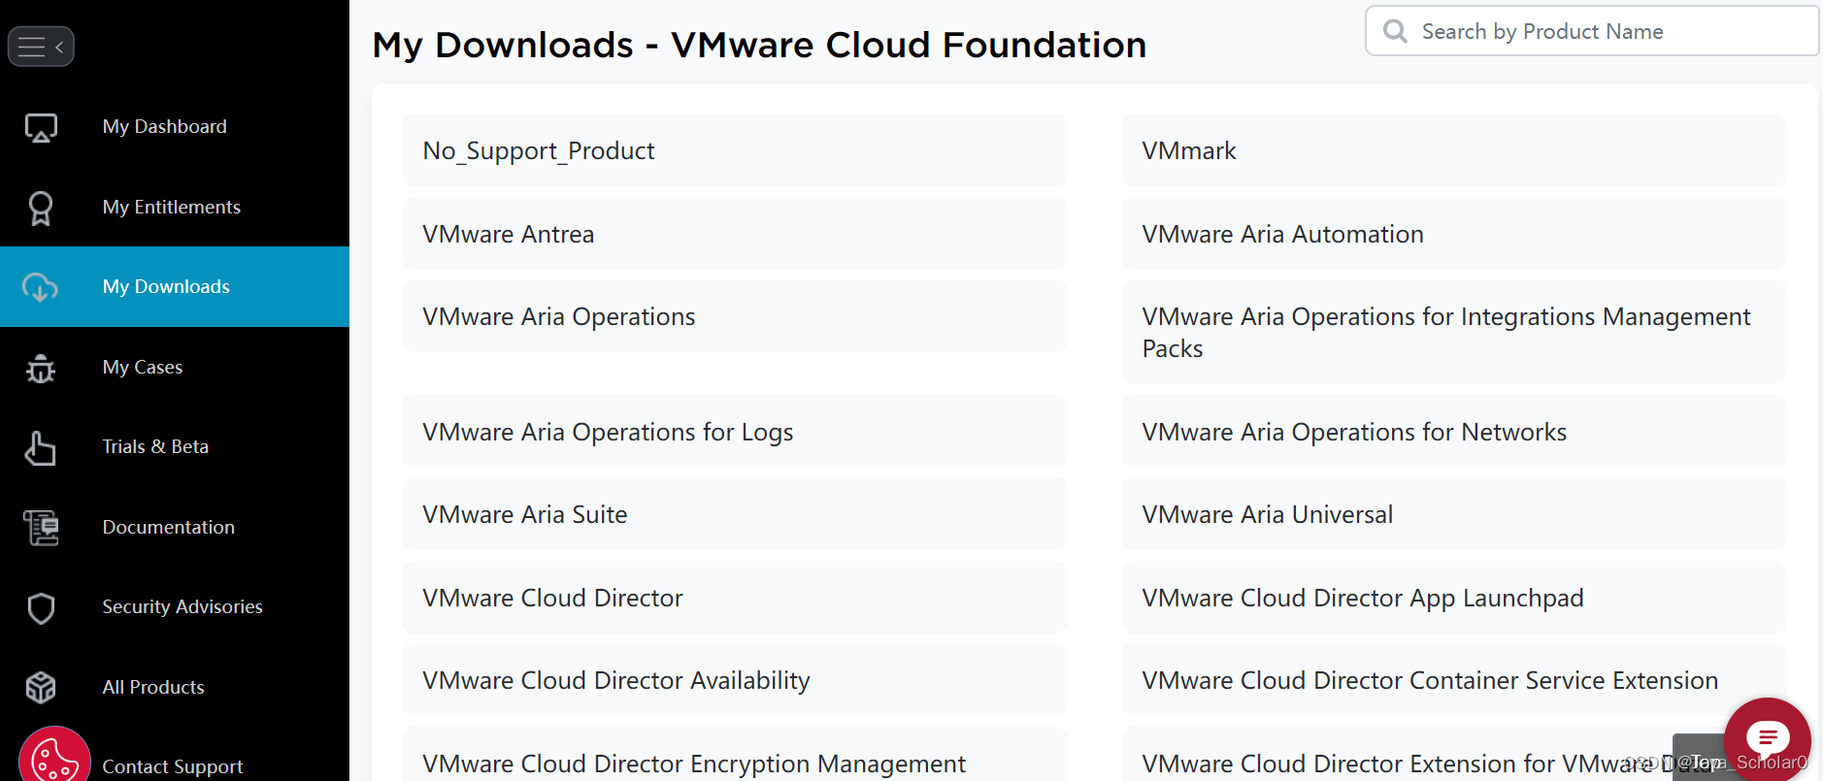
Task: Click the My Cases bug icon
Action: [41, 368]
